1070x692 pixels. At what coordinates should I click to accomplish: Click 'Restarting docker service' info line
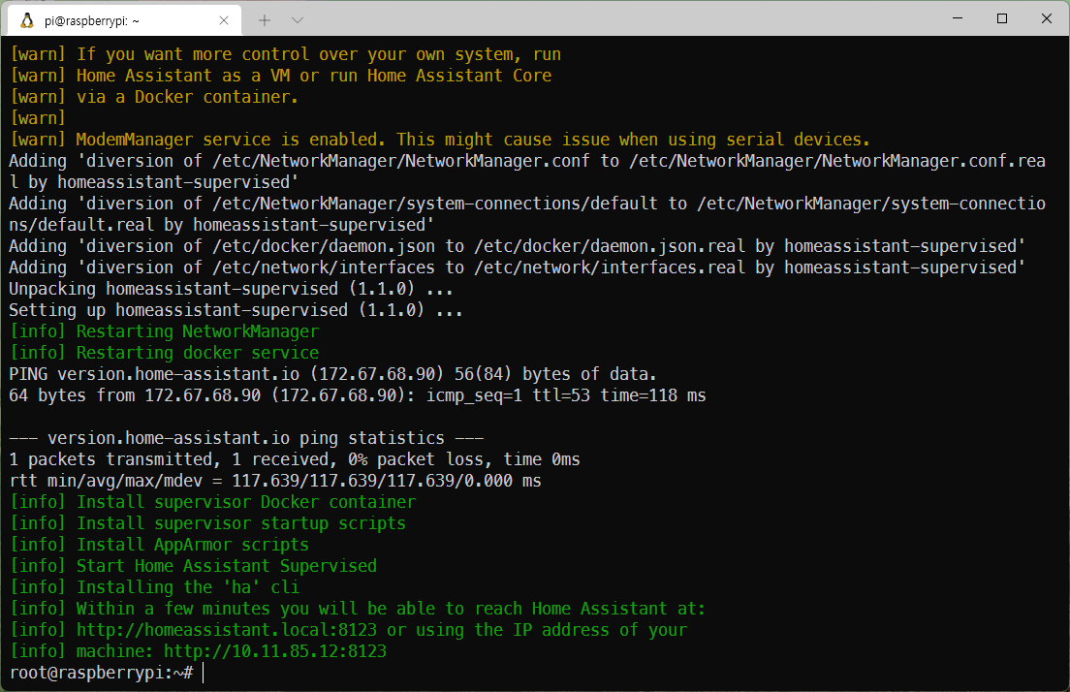pyautogui.click(x=165, y=353)
